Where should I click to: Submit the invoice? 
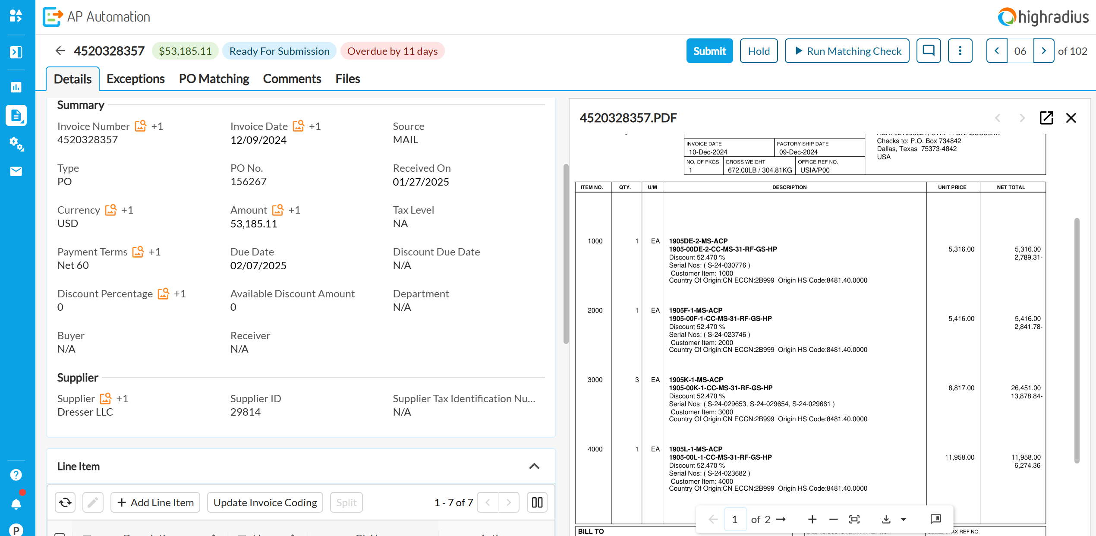[x=709, y=50]
